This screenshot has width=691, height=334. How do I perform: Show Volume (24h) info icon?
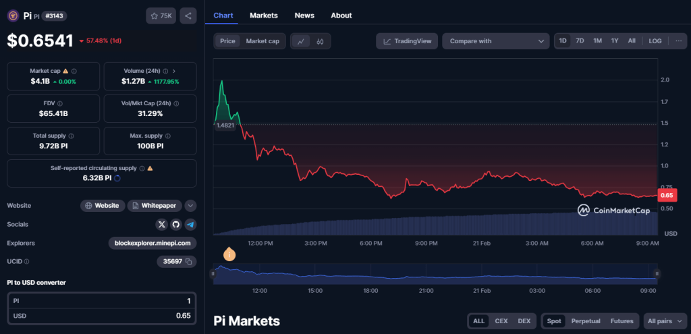click(165, 71)
